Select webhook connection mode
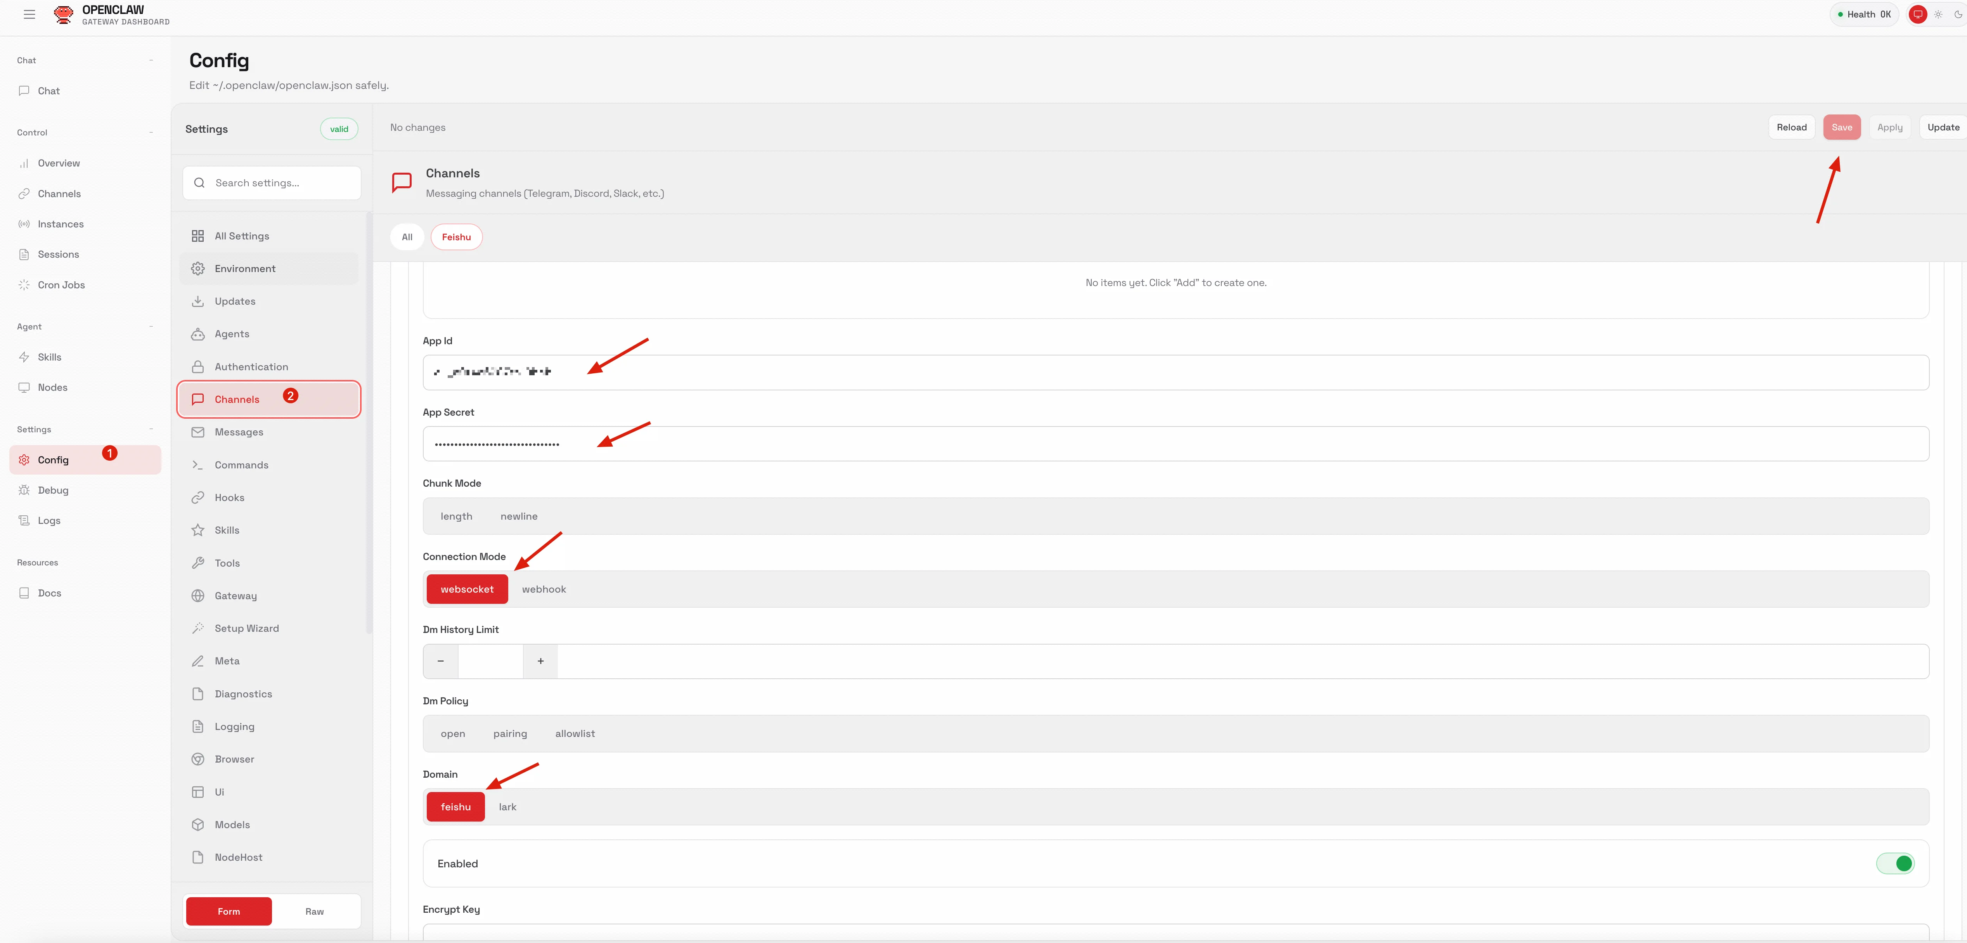1967x943 pixels. pyautogui.click(x=544, y=589)
